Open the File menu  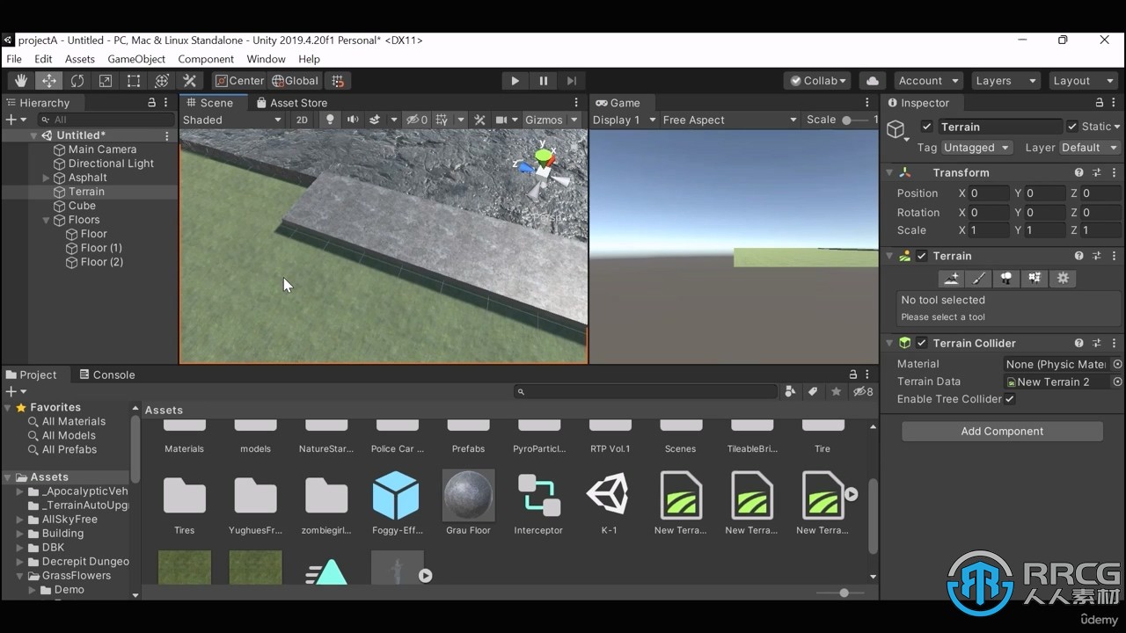tap(14, 59)
